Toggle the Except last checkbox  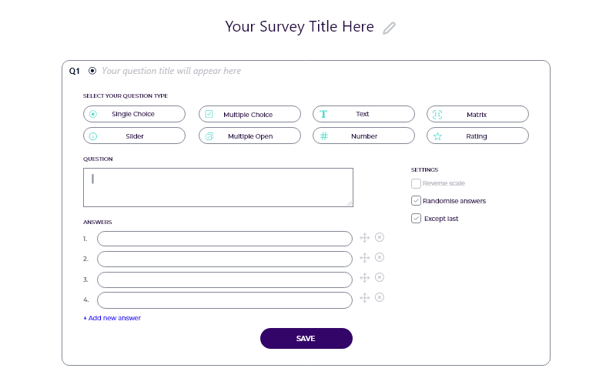[x=416, y=219]
